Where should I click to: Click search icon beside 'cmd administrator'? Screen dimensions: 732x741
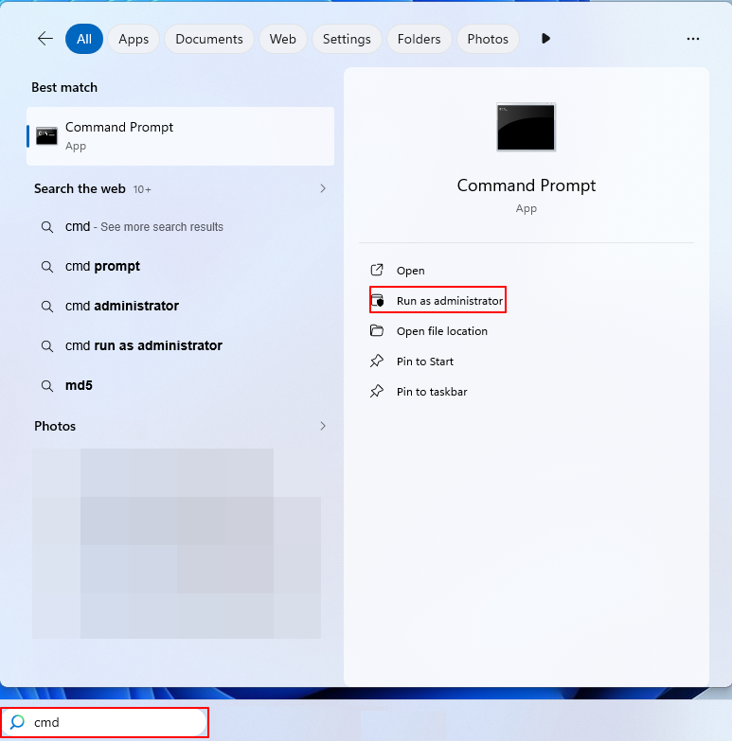(x=46, y=307)
